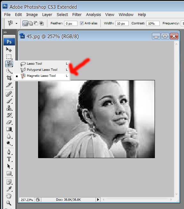
Task: Click the vertical scrollbar down arrow
Action: [177, 194]
